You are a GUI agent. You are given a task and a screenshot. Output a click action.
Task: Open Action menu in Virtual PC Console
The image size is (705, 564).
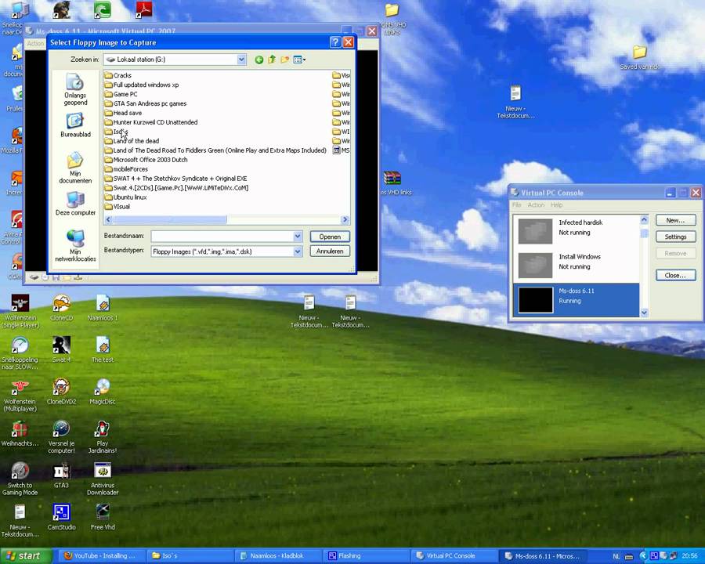[x=536, y=205]
